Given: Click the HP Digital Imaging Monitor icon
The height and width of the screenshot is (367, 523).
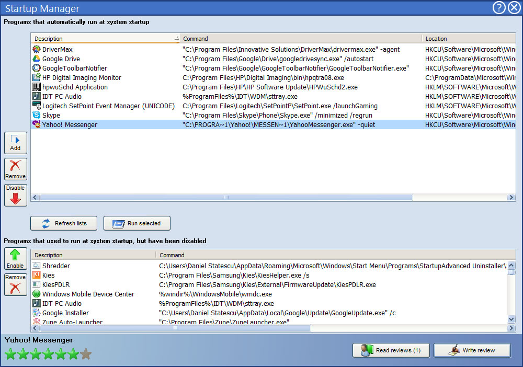Looking at the screenshot, I should [37, 77].
